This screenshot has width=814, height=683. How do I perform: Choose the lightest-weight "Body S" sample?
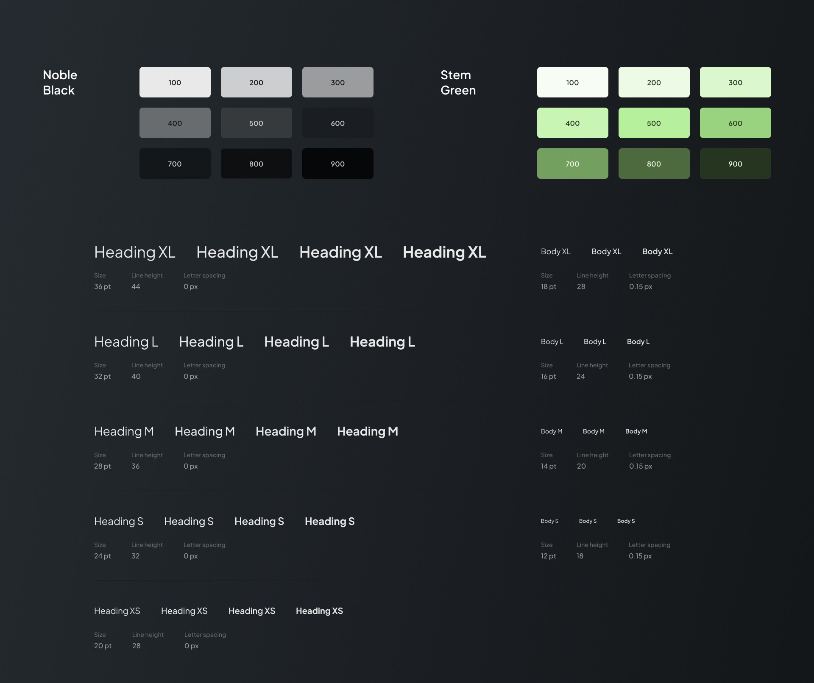point(549,521)
